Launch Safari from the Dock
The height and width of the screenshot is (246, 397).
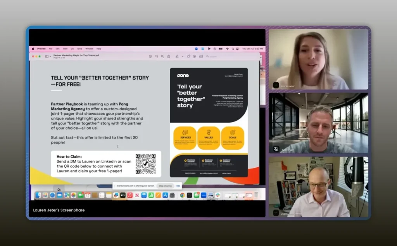(52, 195)
